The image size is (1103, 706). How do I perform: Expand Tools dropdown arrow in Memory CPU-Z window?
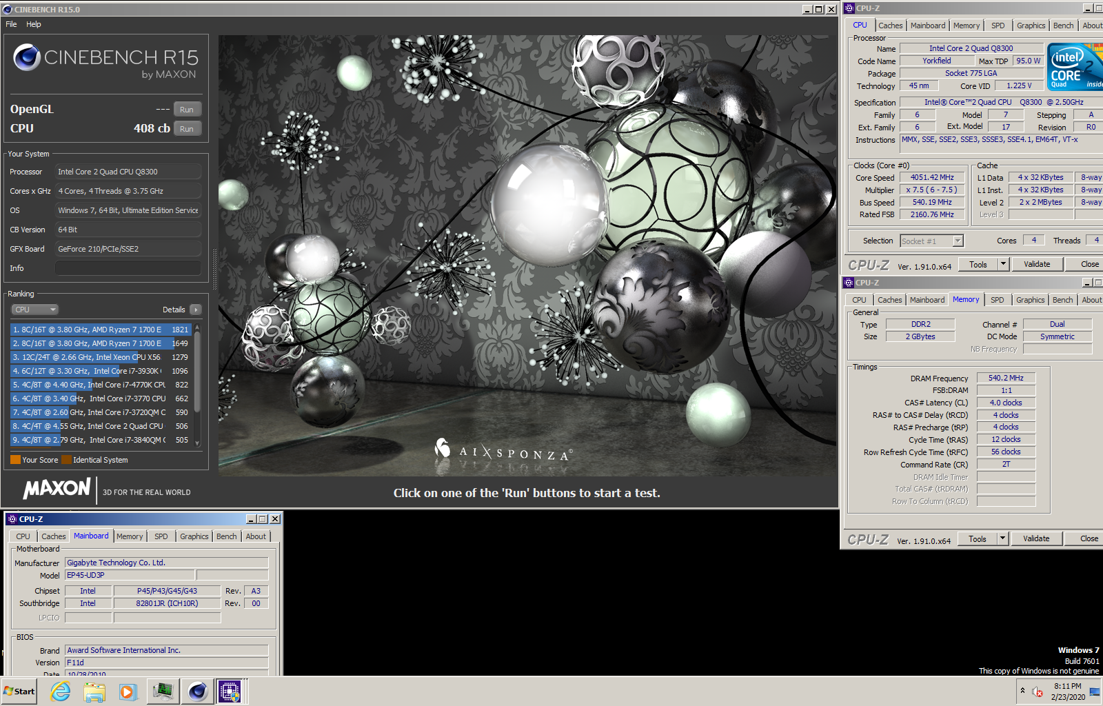point(1002,538)
